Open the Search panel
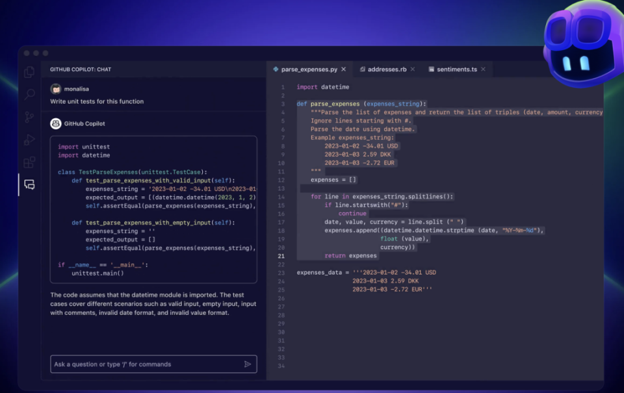The height and width of the screenshot is (393, 624). 29,94
